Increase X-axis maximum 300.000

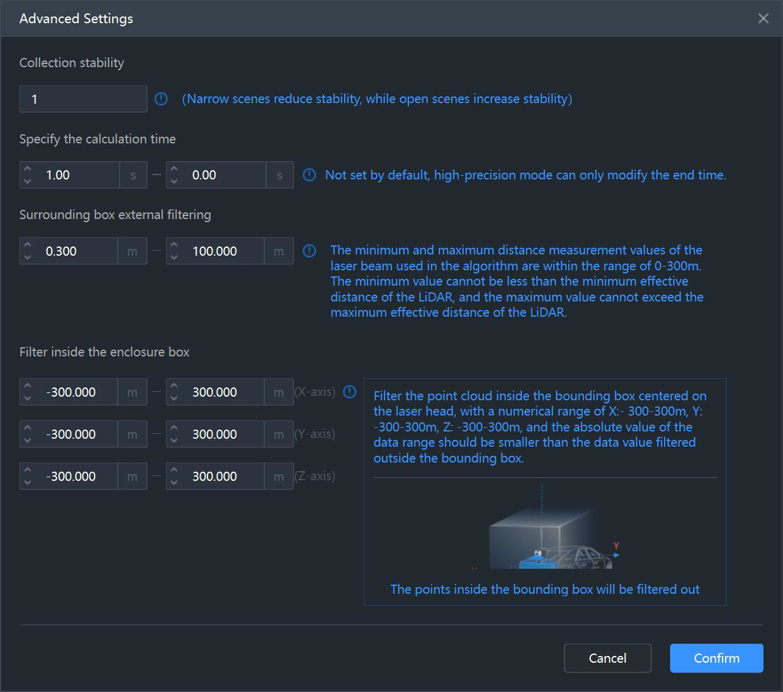coord(174,386)
